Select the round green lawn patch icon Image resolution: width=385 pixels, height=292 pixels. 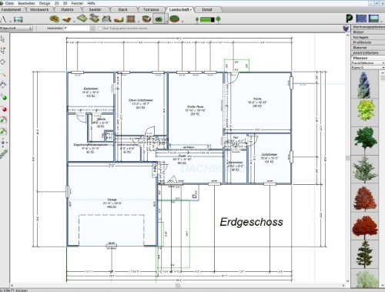[175, 19]
